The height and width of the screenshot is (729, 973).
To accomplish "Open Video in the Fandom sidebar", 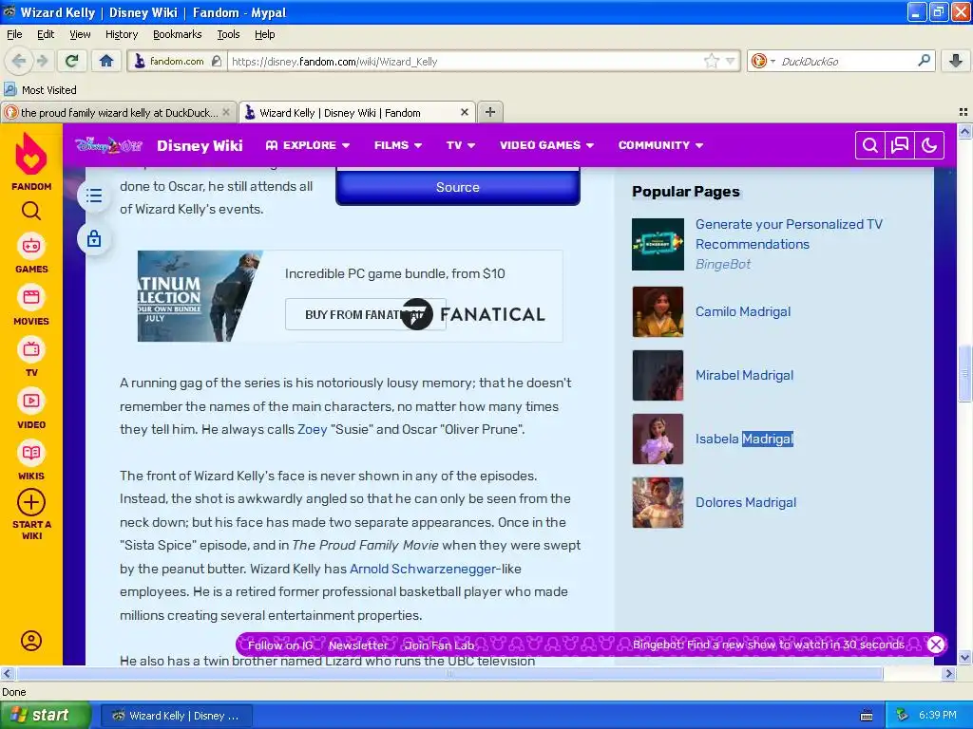I will point(31,409).
